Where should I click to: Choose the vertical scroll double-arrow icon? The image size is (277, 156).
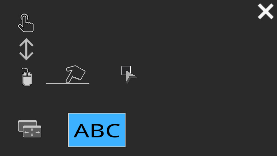tap(26, 49)
